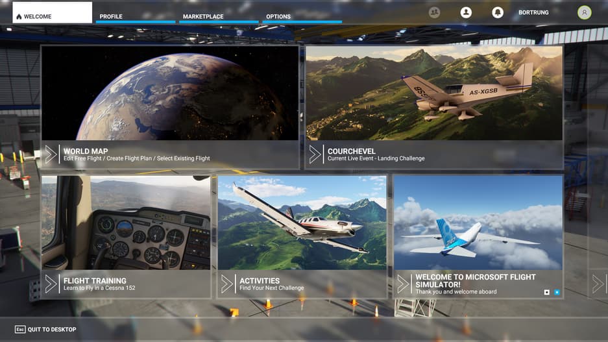The height and width of the screenshot is (342, 608).
Task: Click the FLIGHT TRAINING title text
Action: [95, 281]
